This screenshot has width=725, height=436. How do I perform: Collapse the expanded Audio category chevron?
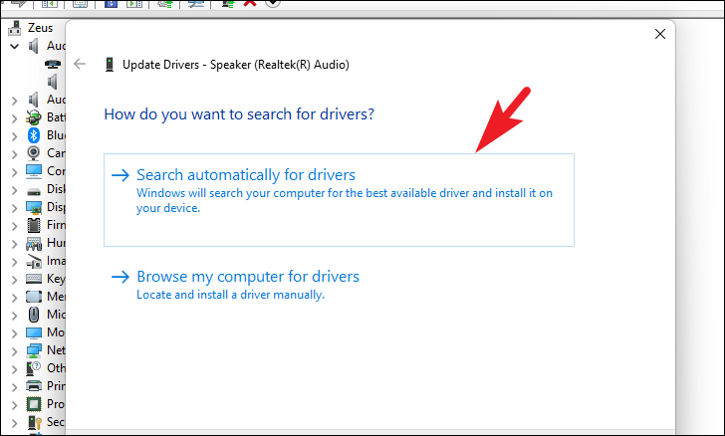(14, 46)
